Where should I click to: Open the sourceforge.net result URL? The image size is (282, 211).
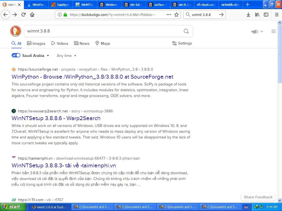tap(85, 70)
